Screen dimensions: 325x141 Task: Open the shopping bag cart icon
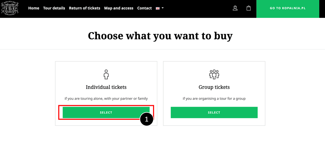tap(249, 8)
